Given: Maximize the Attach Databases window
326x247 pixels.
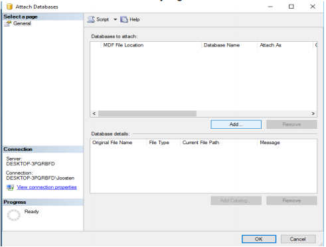Looking at the screenshot, I should point(291,7).
